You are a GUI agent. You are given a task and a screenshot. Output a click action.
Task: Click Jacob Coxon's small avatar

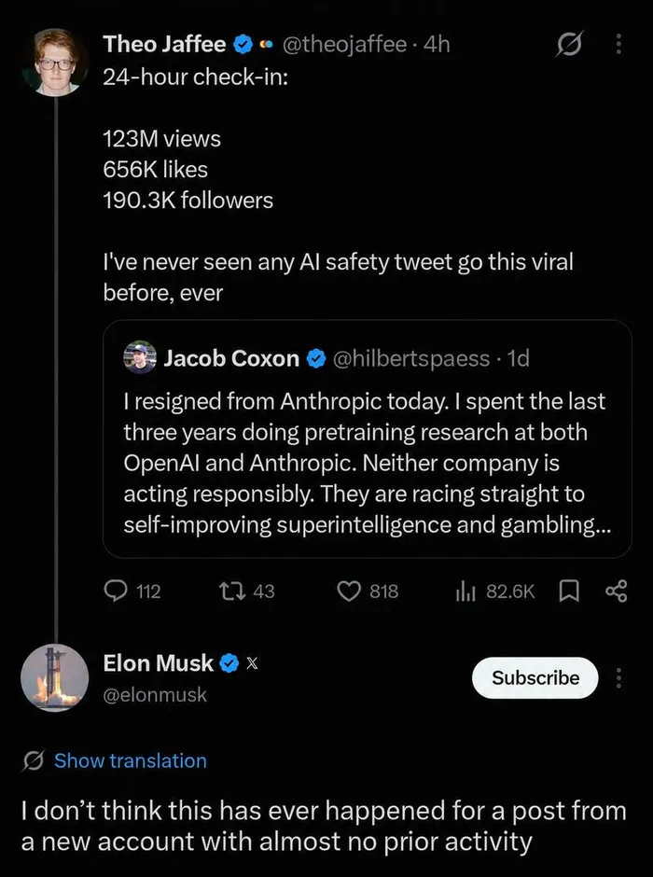140,357
